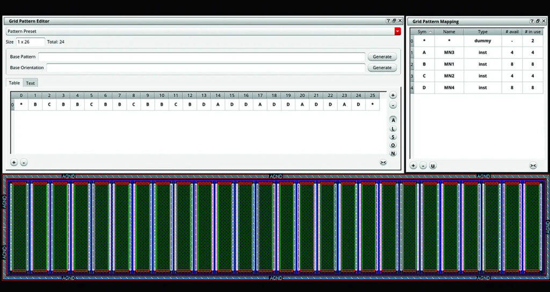Open help for the Grid Pattern Editor panel
This screenshot has height=292, width=550.
click(x=388, y=21)
